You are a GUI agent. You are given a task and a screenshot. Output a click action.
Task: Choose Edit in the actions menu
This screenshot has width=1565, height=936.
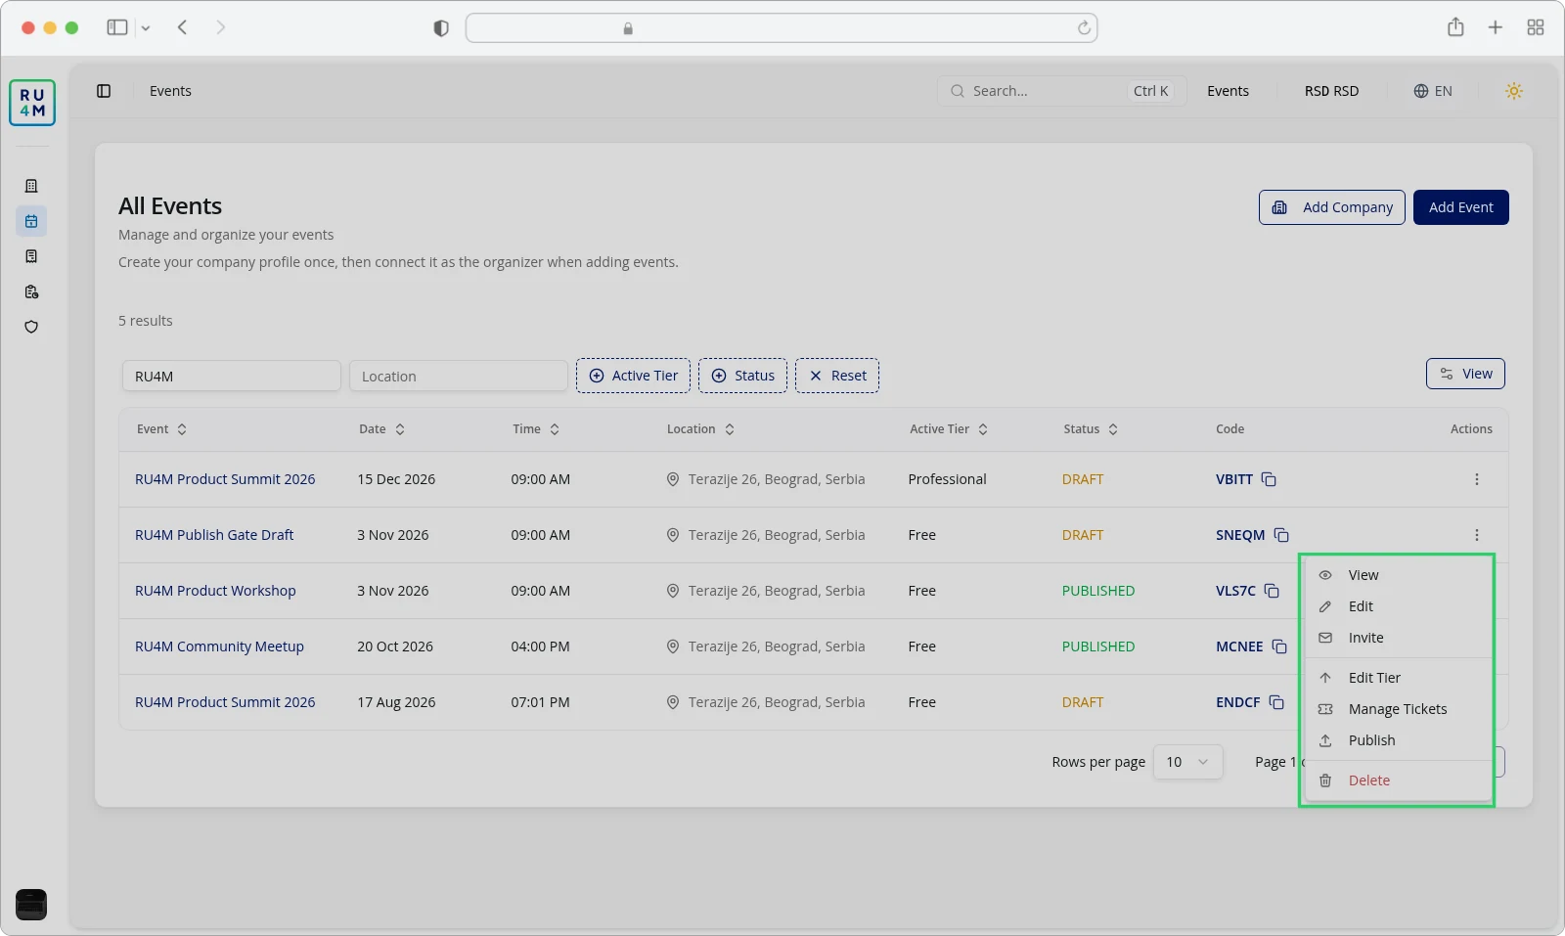1397,606
